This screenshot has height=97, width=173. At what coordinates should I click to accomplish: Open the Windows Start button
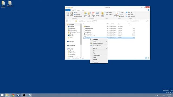pyautogui.click(x=2, y=95)
